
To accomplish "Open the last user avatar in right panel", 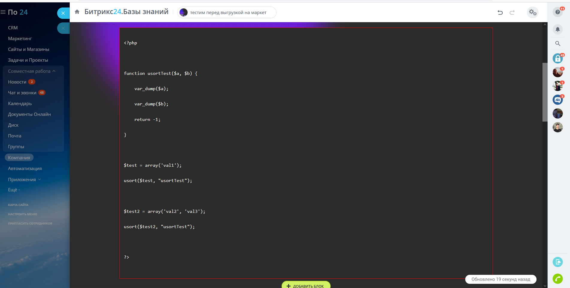I will (x=558, y=127).
